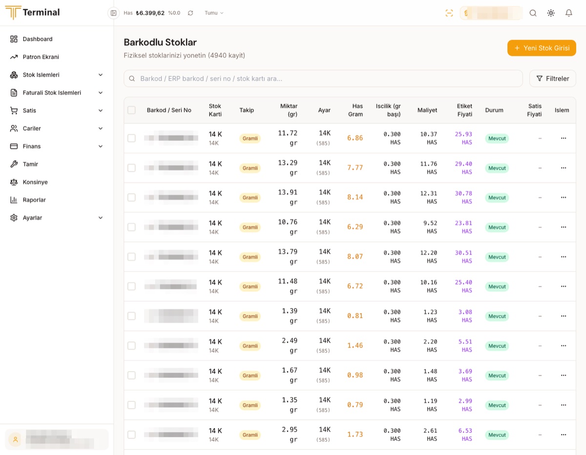Expand Faturali Stok Islemleri chevron
Viewport: 586px width, 455px height.
(101, 93)
